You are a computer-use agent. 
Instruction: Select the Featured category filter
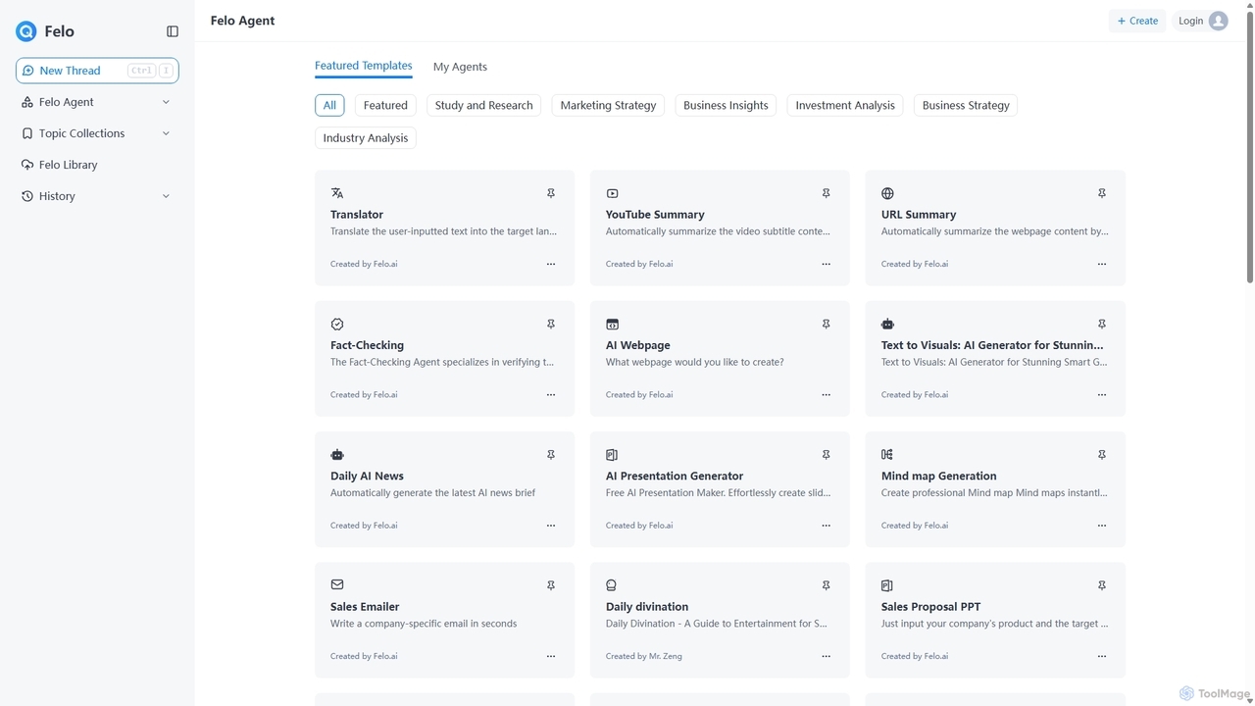click(x=385, y=105)
